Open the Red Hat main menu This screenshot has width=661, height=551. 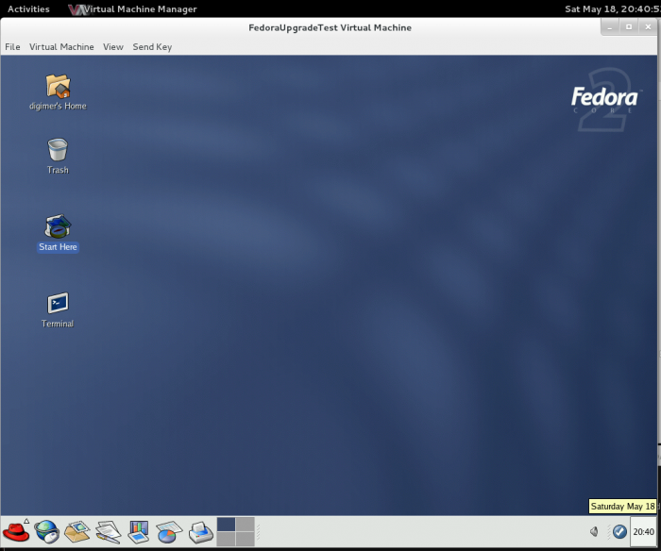pos(16,531)
